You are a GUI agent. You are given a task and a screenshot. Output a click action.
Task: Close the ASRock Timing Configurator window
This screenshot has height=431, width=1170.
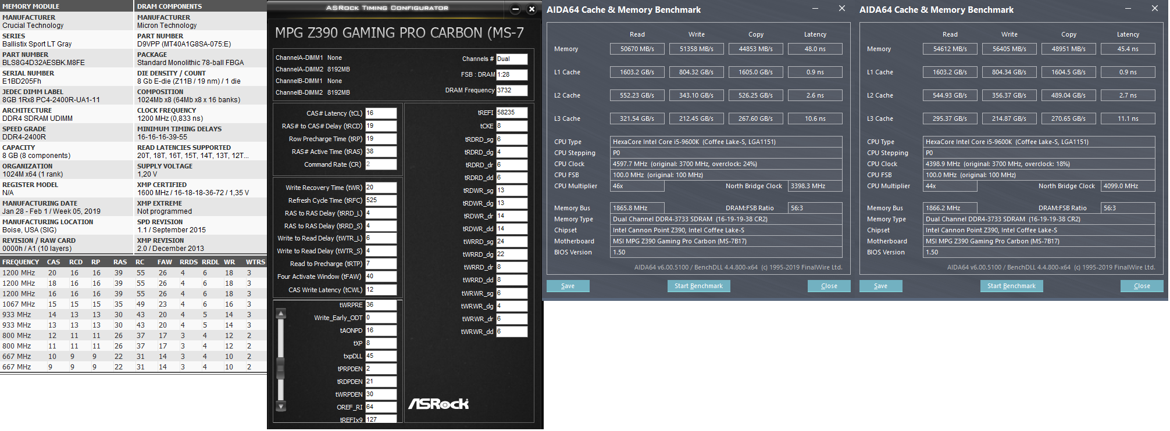pos(532,9)
